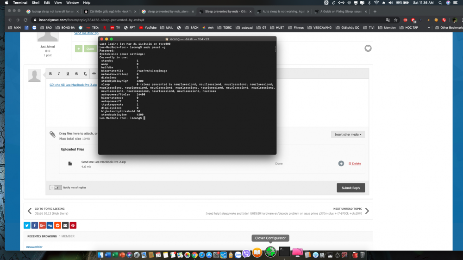
Task: Open the autocad bookmarks folder
Action: [x=244, y=28]
